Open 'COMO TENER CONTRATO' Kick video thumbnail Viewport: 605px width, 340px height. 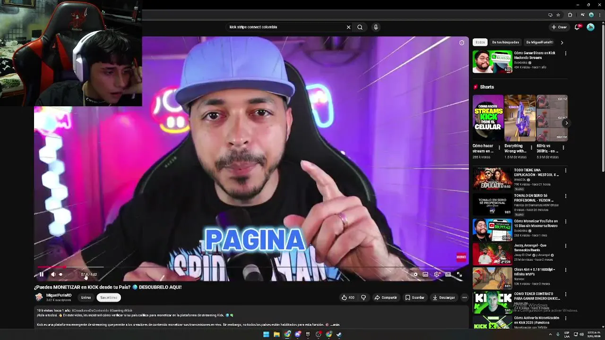493,303
